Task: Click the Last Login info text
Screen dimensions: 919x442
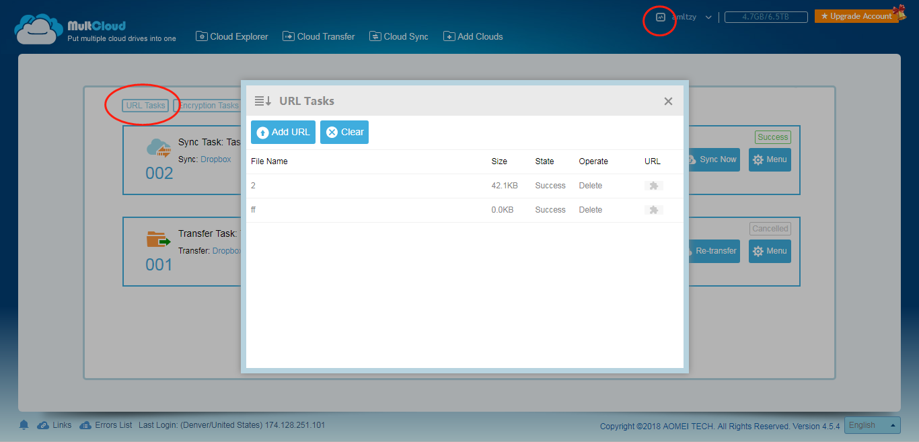Action: pyautogui.click(x=231, y=425)
